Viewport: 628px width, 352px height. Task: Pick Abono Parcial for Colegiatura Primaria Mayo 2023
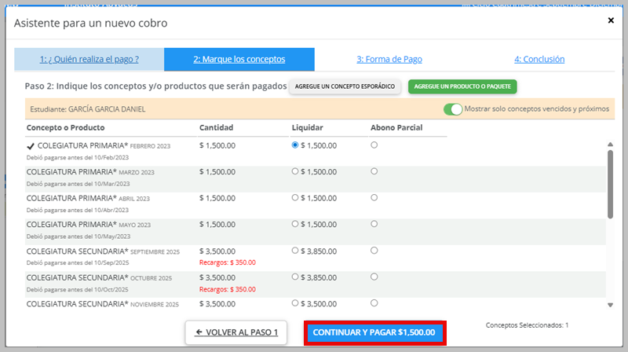pos(374,224)
